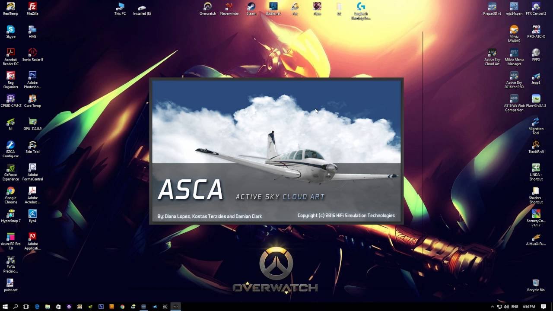
Task: Select the Skype desktop icon
Action: [x=10, y=32]
